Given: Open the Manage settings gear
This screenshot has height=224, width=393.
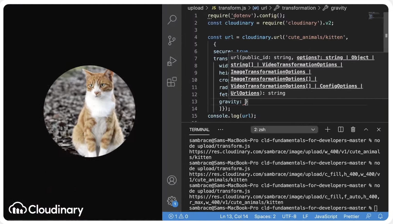Looking at the screenshot, I should coord(171,201).
